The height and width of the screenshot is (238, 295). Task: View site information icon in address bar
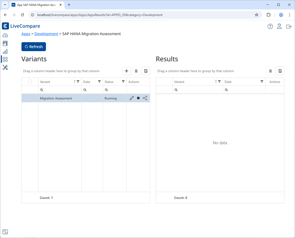click(33, 15)
